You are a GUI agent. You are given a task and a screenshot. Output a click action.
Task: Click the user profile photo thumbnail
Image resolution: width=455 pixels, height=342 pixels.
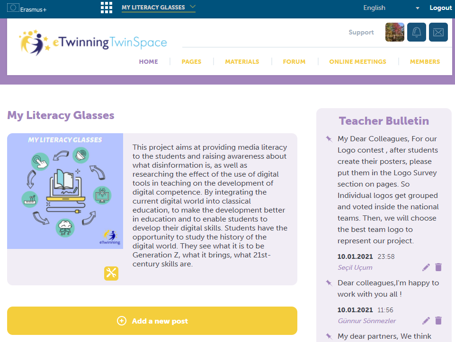point(395,32)
